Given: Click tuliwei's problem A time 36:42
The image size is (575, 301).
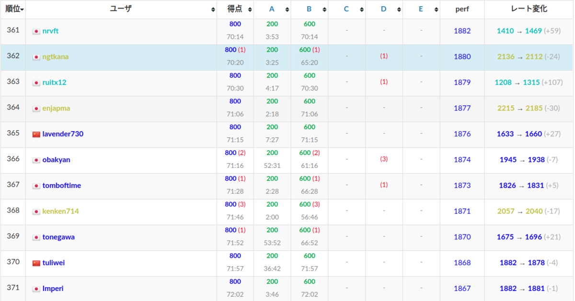Looking at the screenshot, I should (x=272, y=269).
